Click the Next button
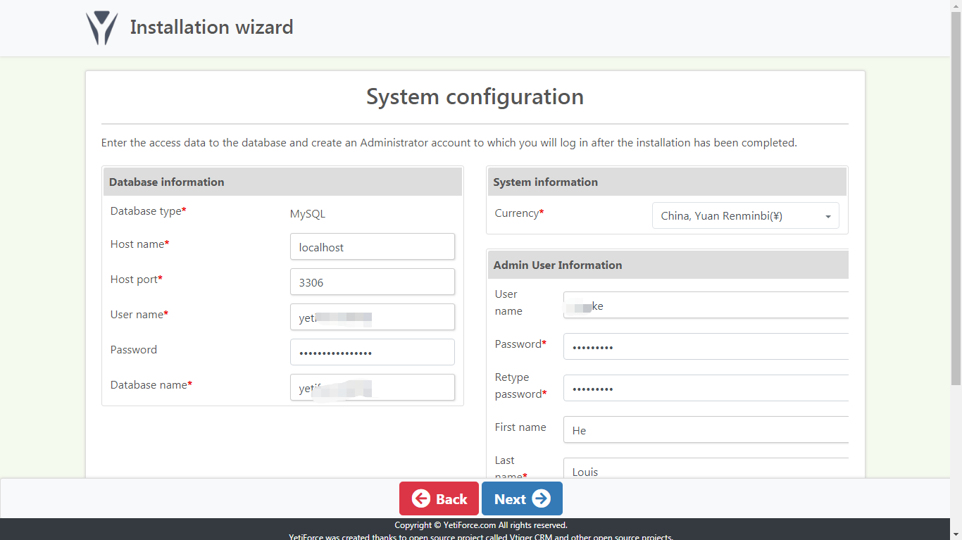 click(522, 498)
